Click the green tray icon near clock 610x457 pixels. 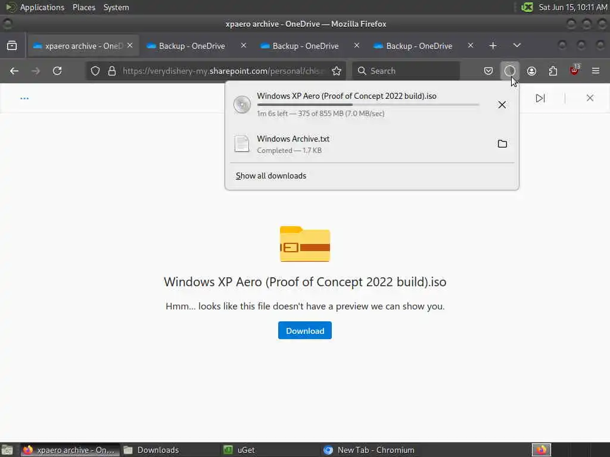point(527,7)
